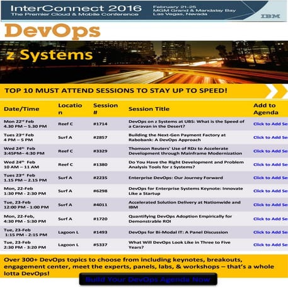Image resolution: width=288 pixels, height=288 pixels.
Task: Click session title 'DevOps on z Systems at UBS'
Action: pyautogui.click(x=187, y=124)
